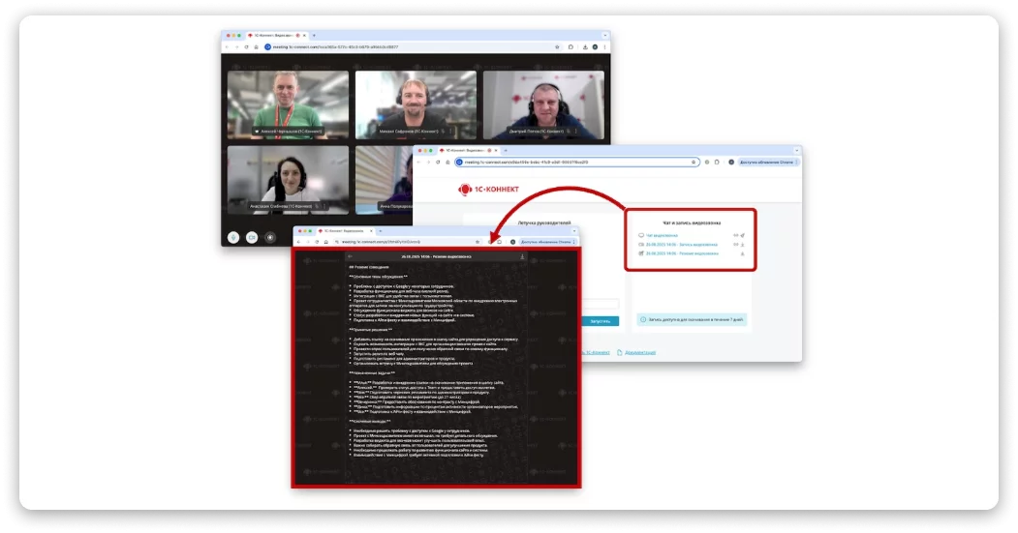Expand the tab search arrow in the resume window
Screen dimensions: 1018x533
574,231
